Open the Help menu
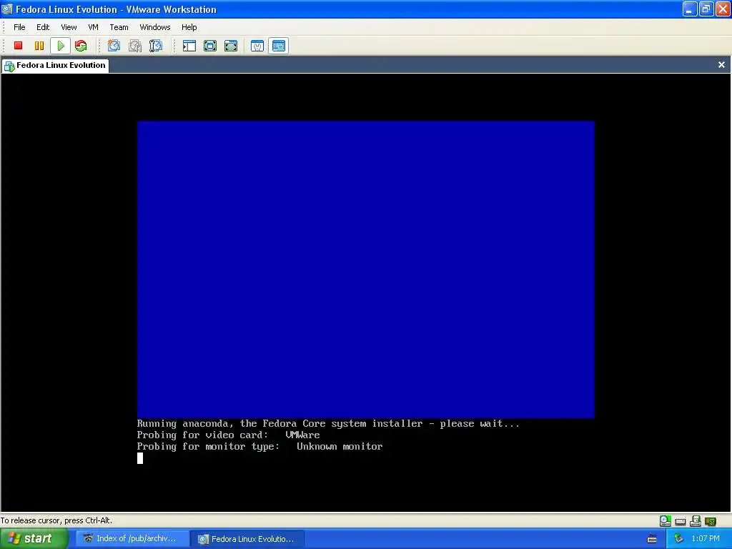This screenshot has width=732, height=549. 189,27
